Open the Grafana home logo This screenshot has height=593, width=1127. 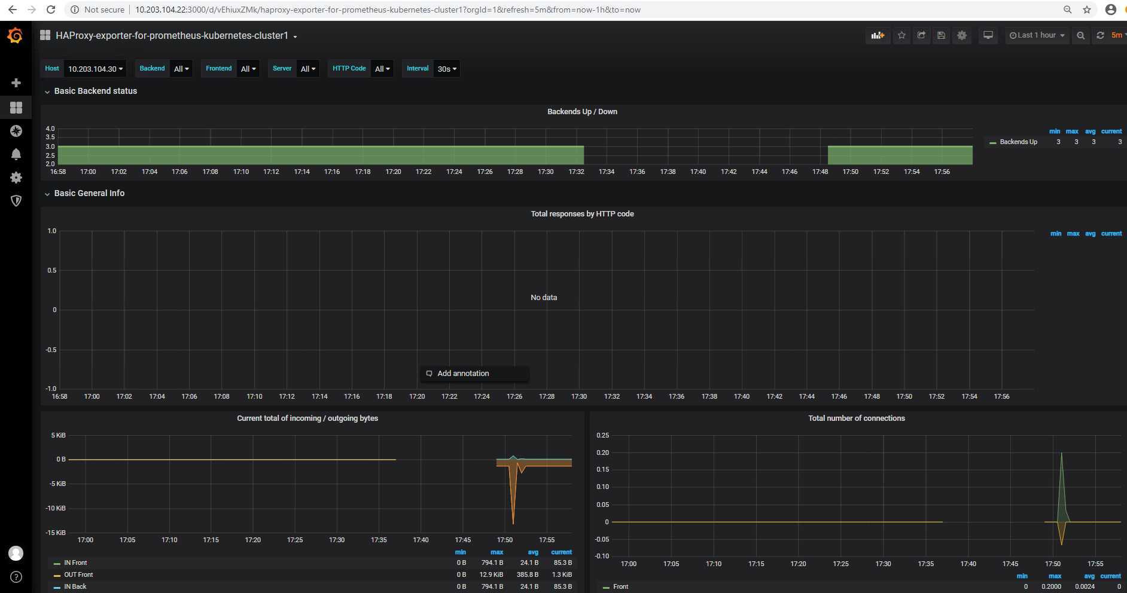coord(16,36)
